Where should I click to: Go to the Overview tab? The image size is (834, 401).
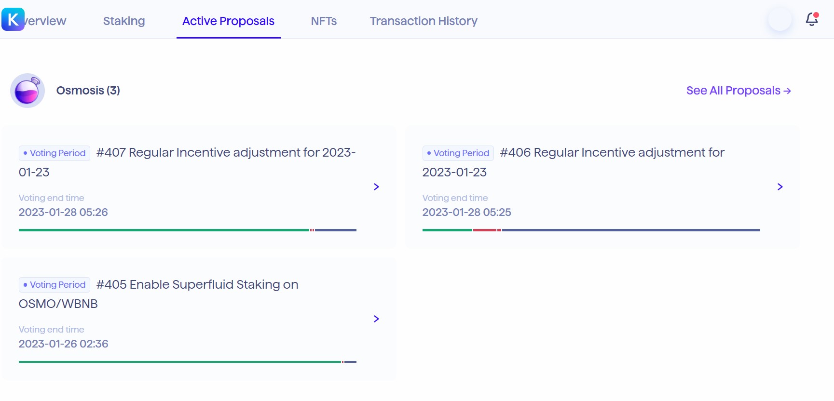tap(46, 21)
